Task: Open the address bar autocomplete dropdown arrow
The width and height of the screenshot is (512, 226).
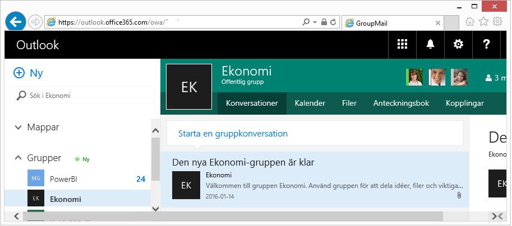Action: pos(315,22)
